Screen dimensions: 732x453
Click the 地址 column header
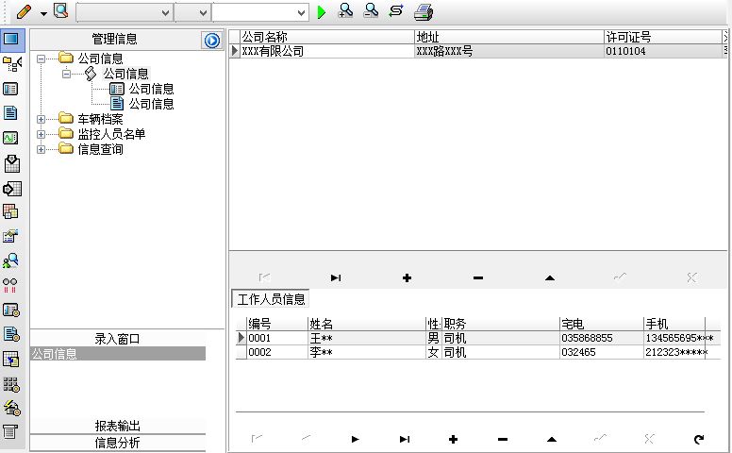pyautogui.click(x=508, y=37)
